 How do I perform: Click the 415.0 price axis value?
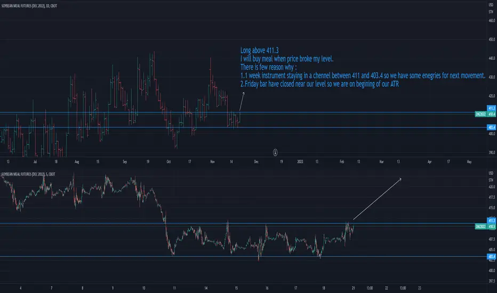492,208
